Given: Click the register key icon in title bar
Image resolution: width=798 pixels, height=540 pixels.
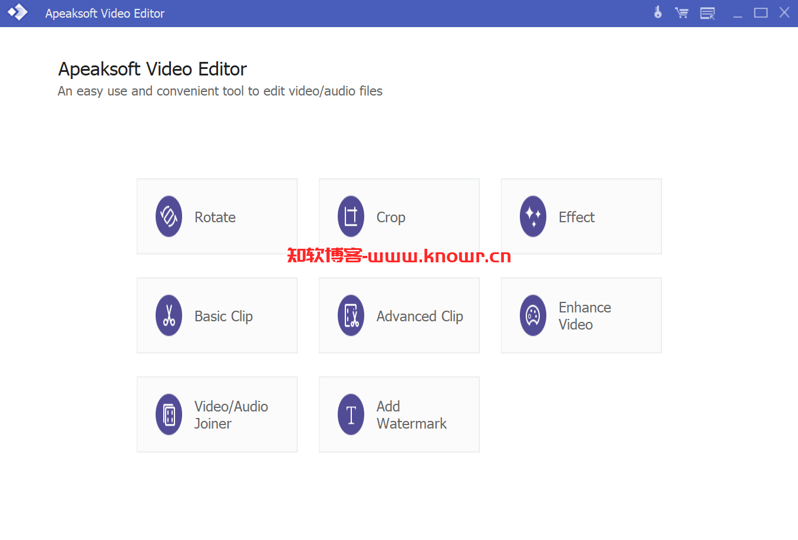Looking at the screenshot, I should (658, 12).
